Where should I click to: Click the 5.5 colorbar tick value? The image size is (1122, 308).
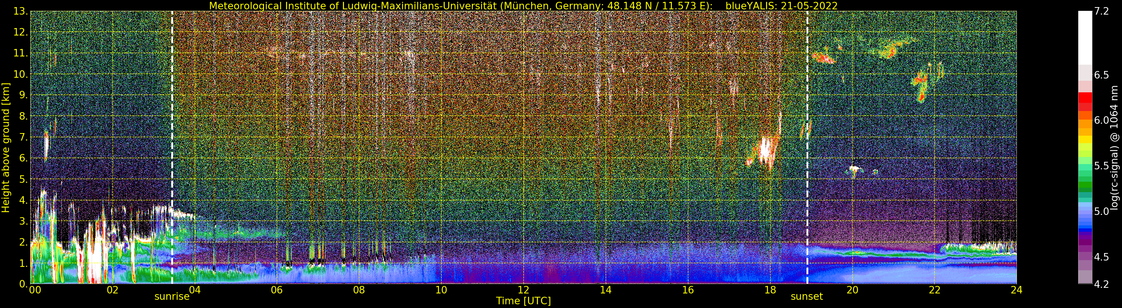(x=1101, y=166)
